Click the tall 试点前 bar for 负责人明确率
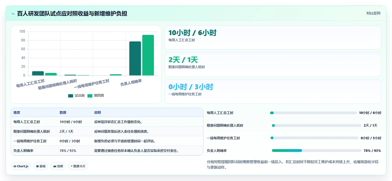The image size is (392, 181). pos(135,59)
